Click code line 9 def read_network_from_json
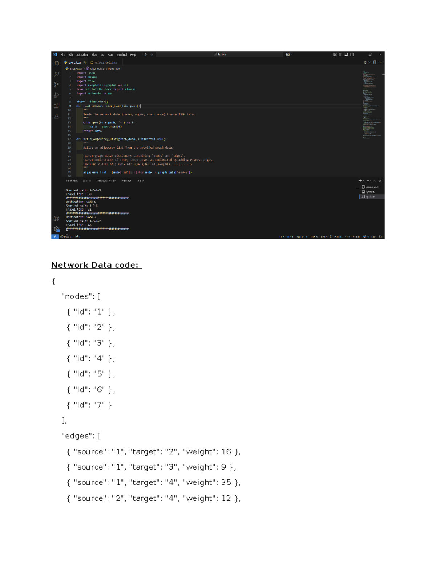The image size is (436, 564). point(108,106)
